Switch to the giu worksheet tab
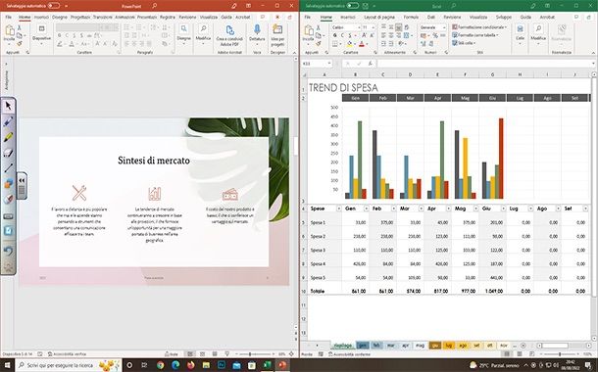Viewport: 598px width, 372px height. coord(435,346)
